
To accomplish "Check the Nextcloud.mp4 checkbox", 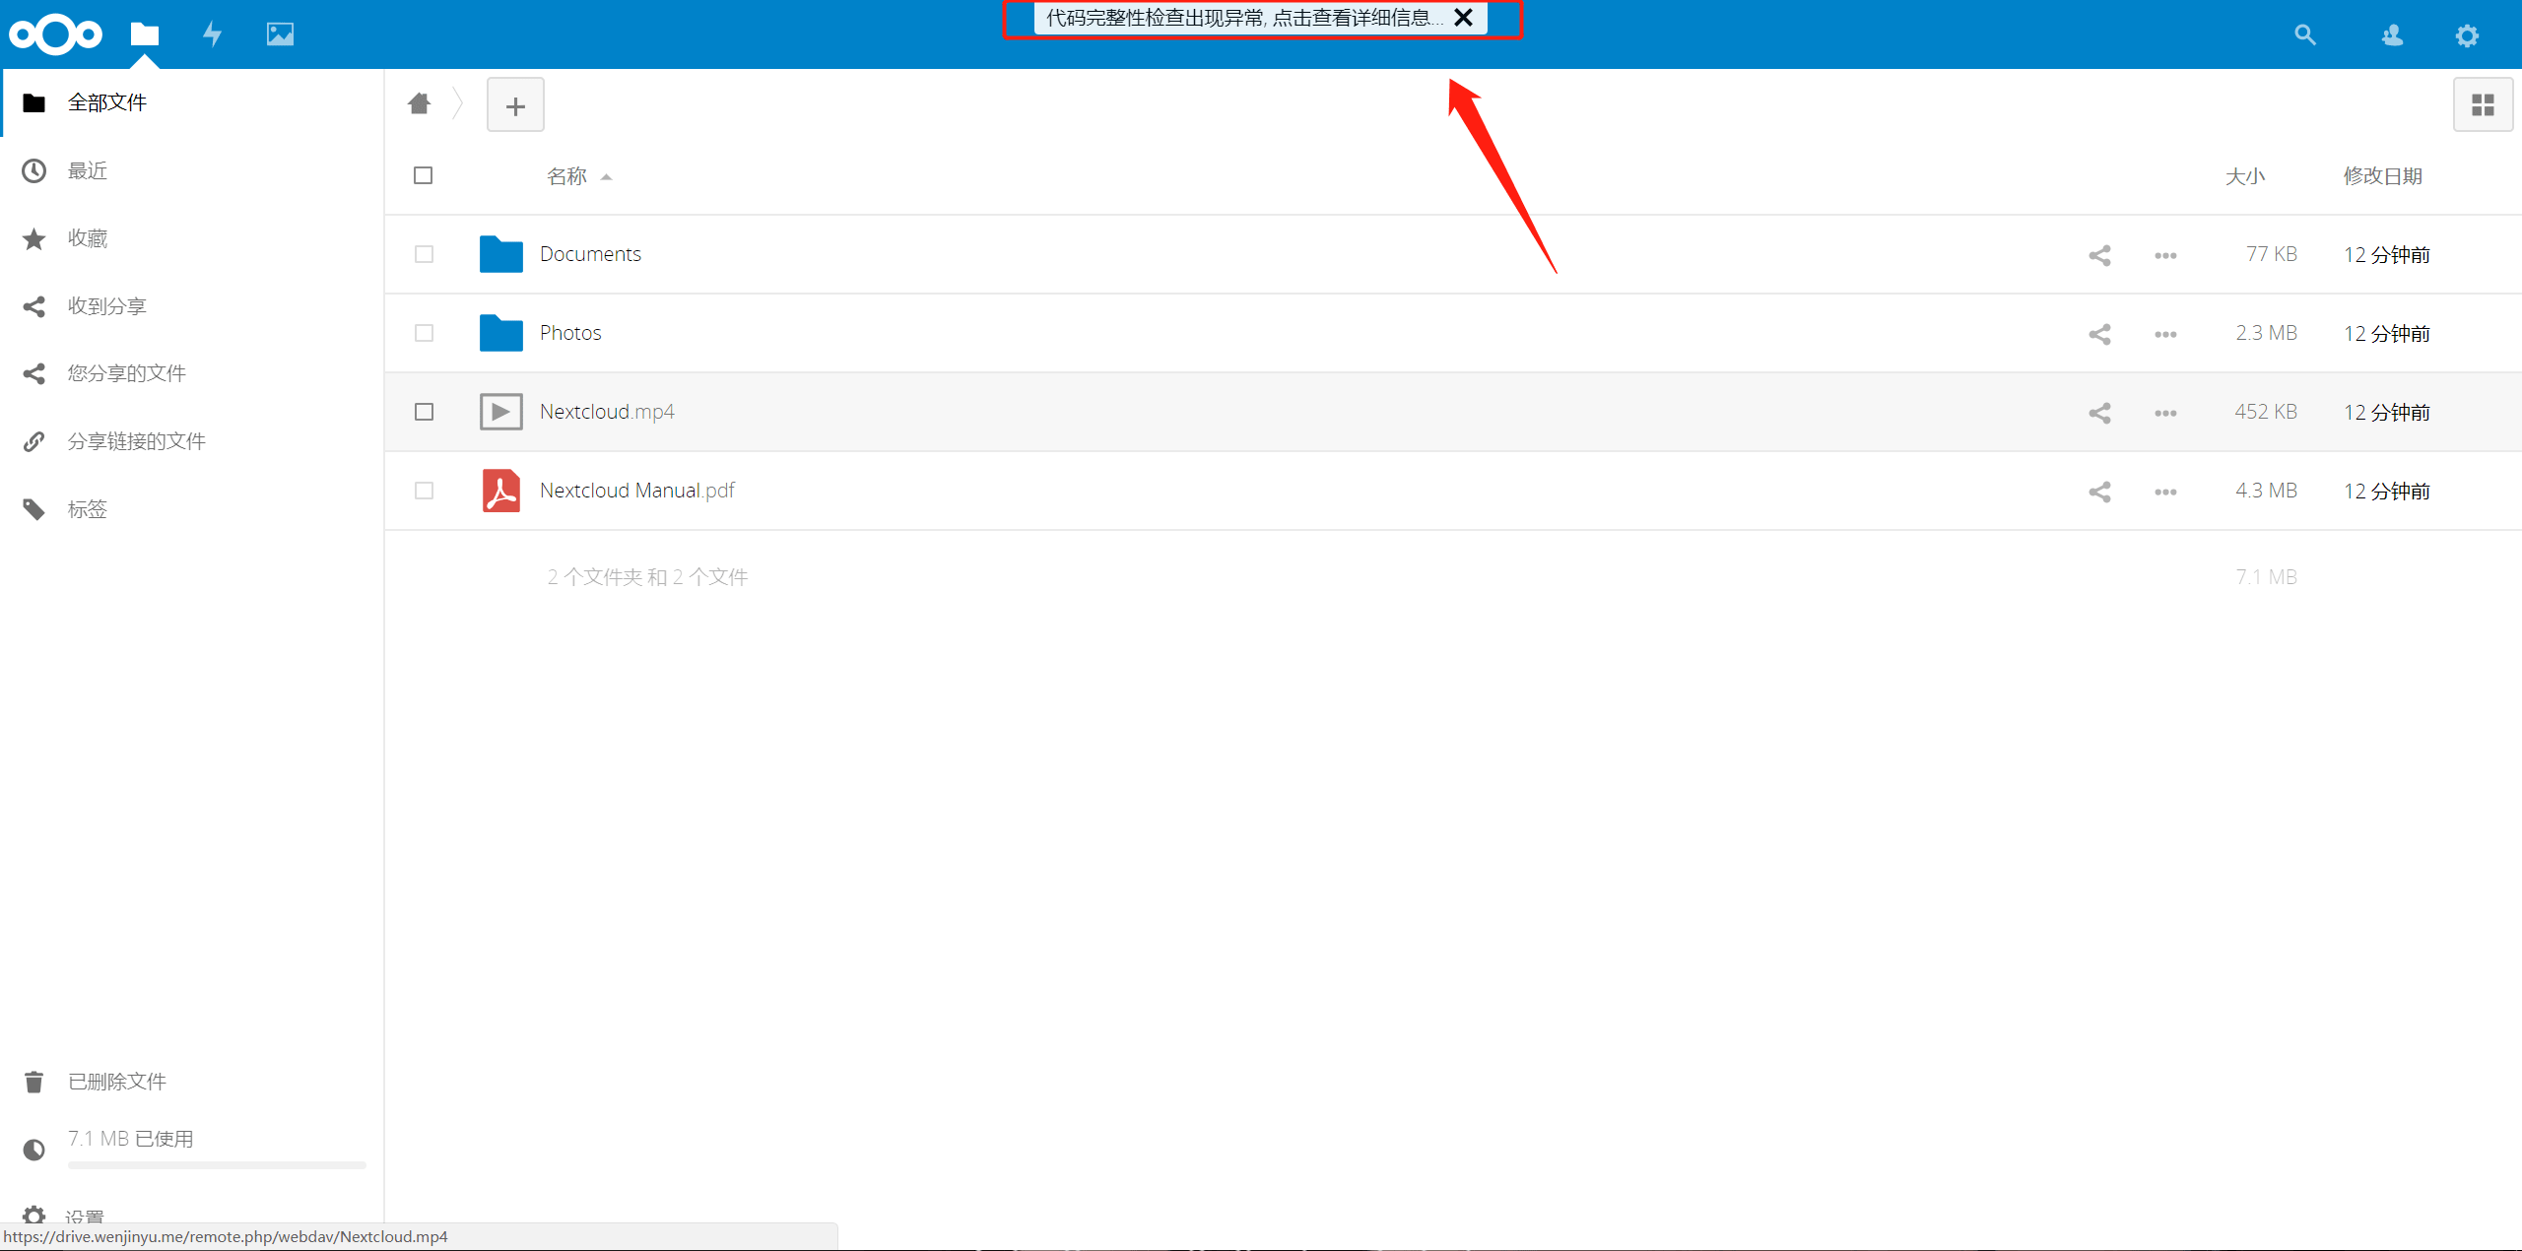I will tap(424, 412).
